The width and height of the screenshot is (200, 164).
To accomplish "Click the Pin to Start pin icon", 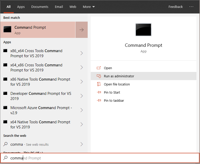I will [99, 92].
